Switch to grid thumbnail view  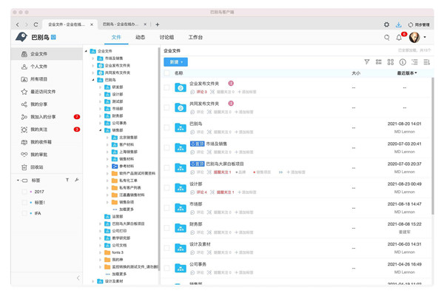tap(391, 62)
